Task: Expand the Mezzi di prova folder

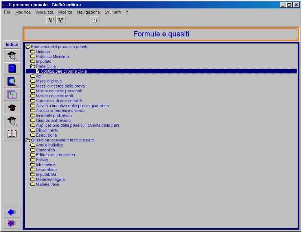Action: tap(46, 81)
